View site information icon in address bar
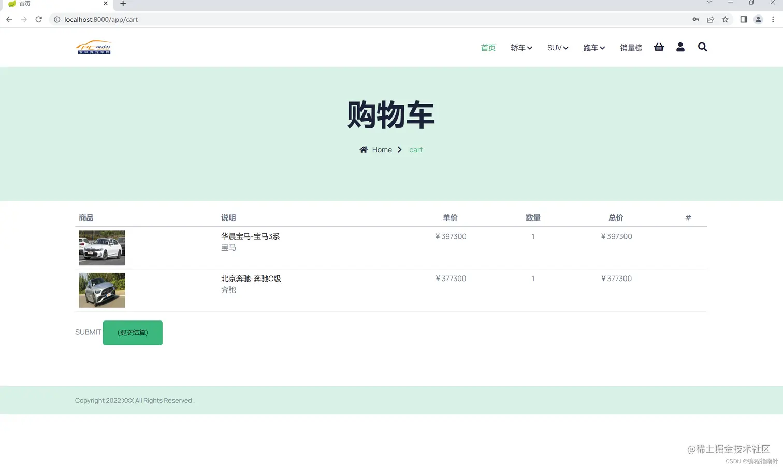 (57, 19)
